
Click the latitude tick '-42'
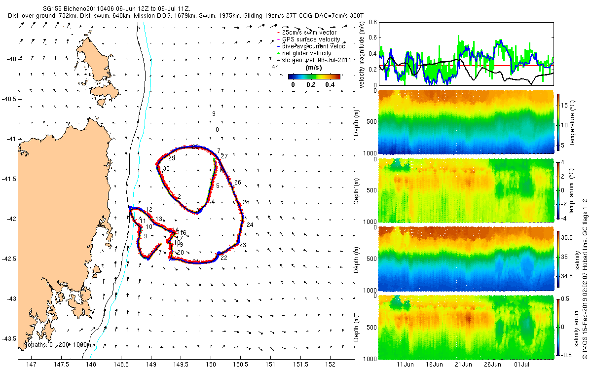[x=11, y=219]
